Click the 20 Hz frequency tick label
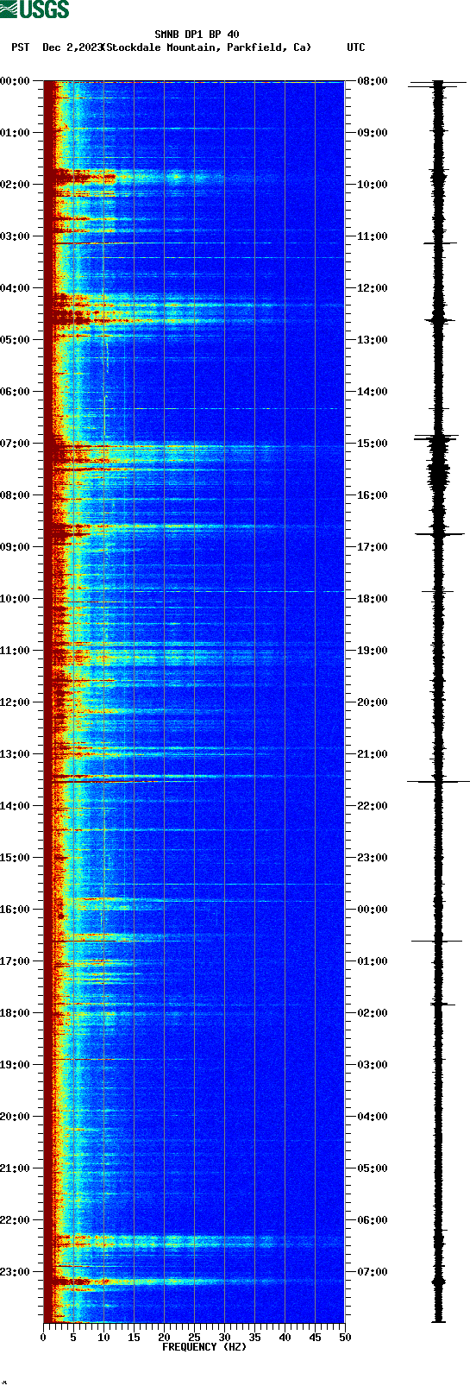Viewport: 476px width, 1392px height. 164,1338
